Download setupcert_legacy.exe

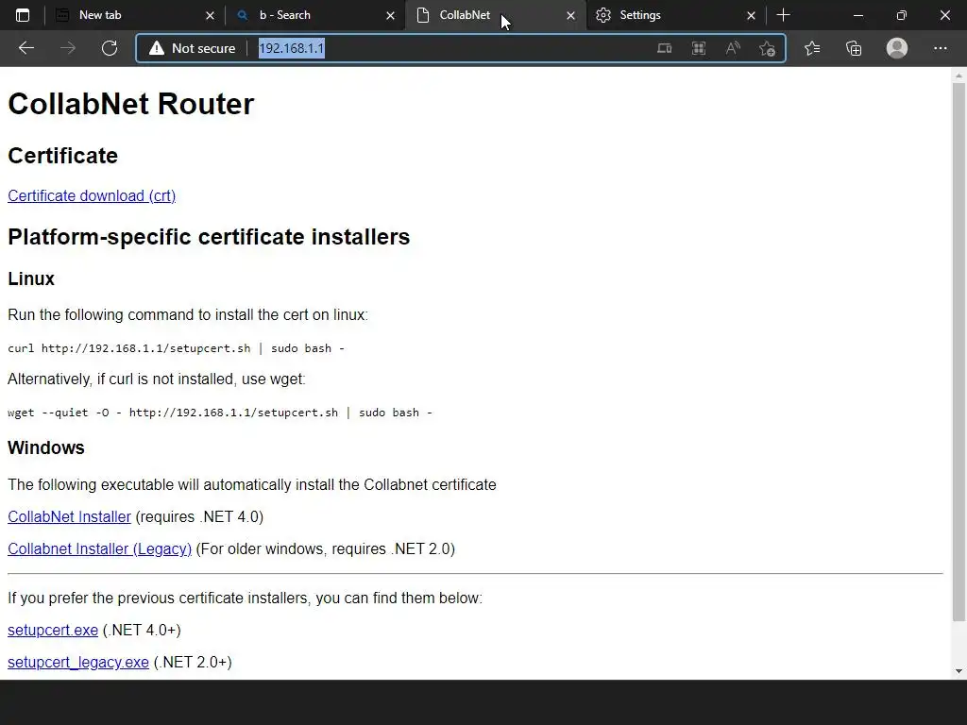[x=78, y=662]
